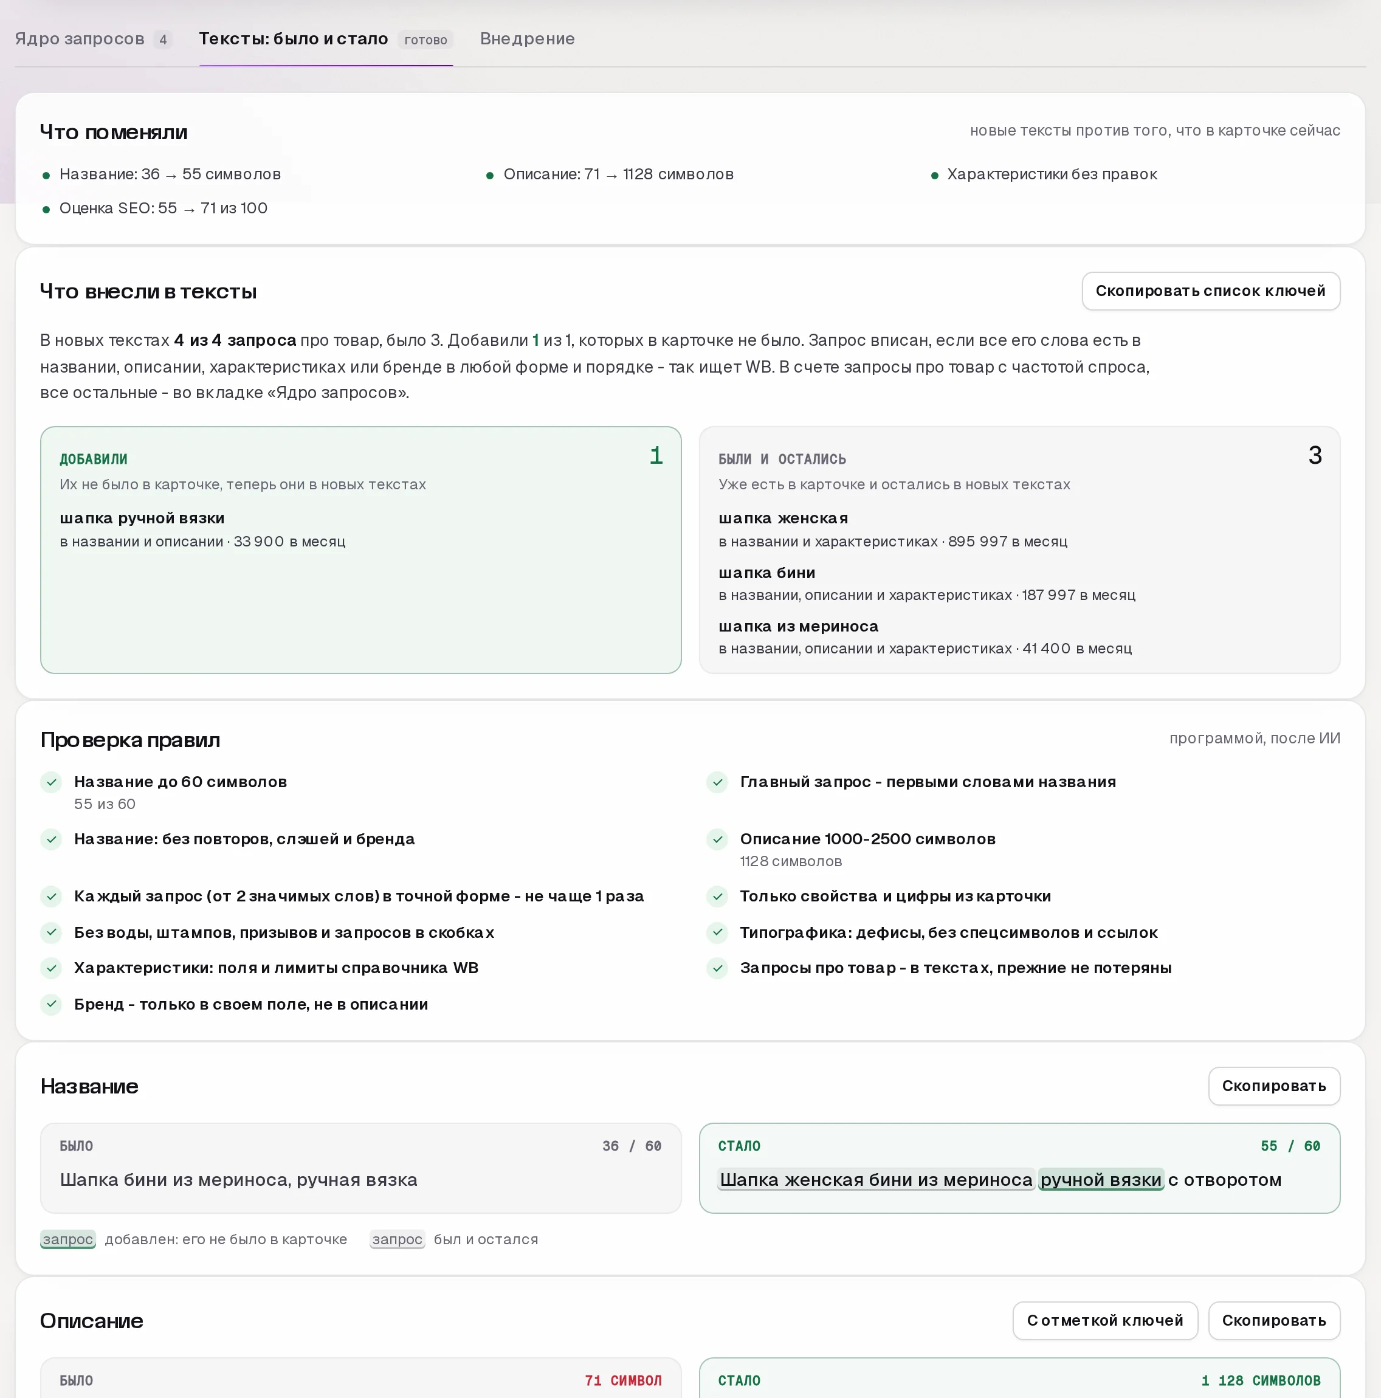Click highlighted «Шапка женская бини из мериноса» phrase
The image size is (1381, 1398).
(x=876, y=1179)
